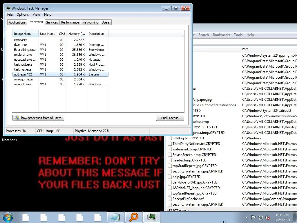Open Search menu in Everything window
297x223 pixels.
[x=204, y=35]
